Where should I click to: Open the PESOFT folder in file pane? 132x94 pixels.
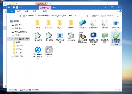click(x=71, y=24)
